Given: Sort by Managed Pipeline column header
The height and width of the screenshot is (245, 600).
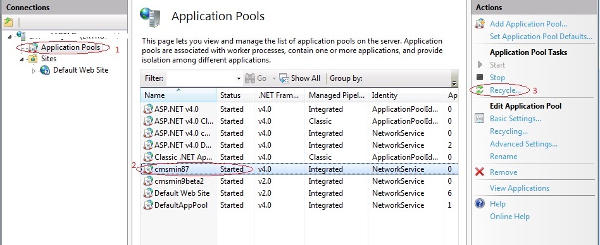Looking at the screenshot, I should [x=336, y=95].
